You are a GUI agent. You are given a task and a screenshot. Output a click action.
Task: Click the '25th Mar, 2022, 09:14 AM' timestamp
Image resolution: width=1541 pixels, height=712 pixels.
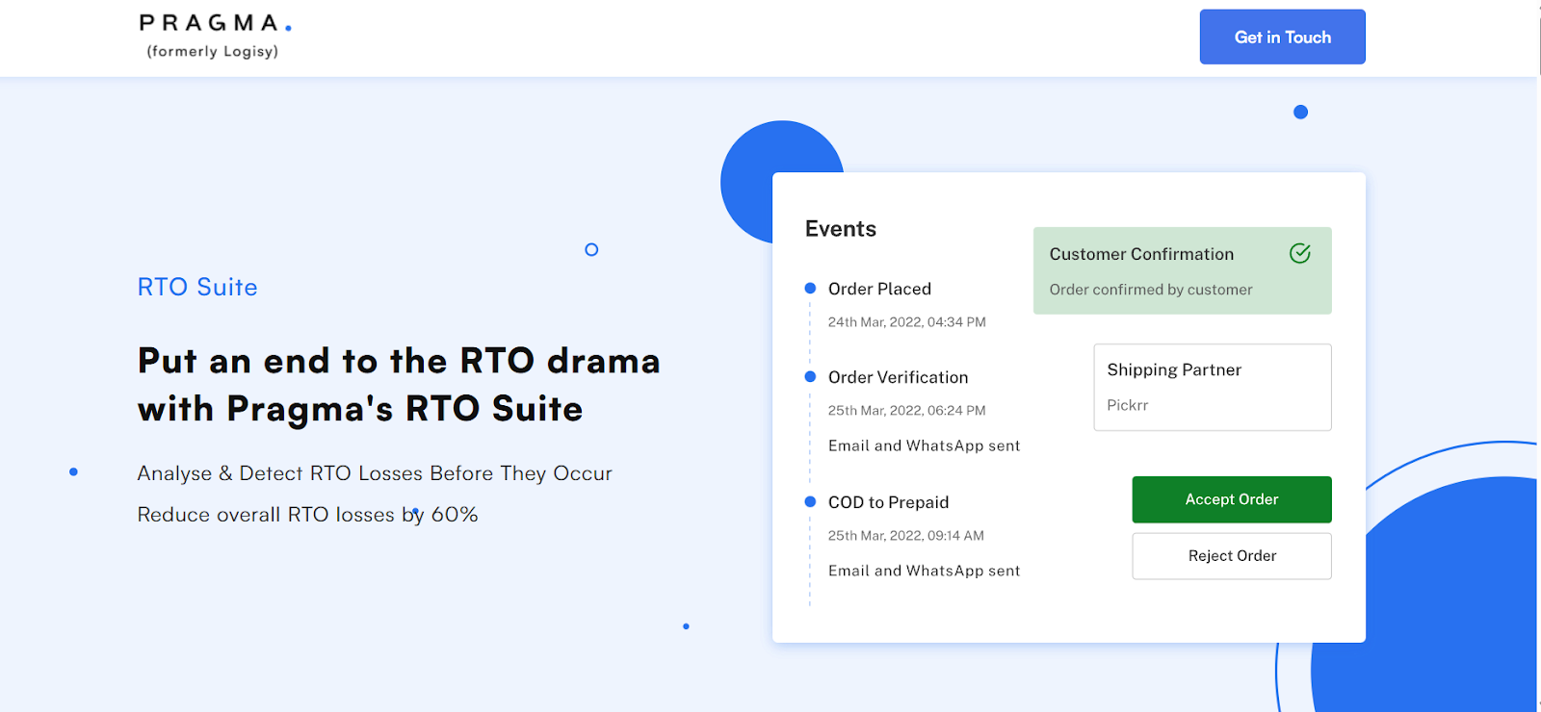pos(905,536)
